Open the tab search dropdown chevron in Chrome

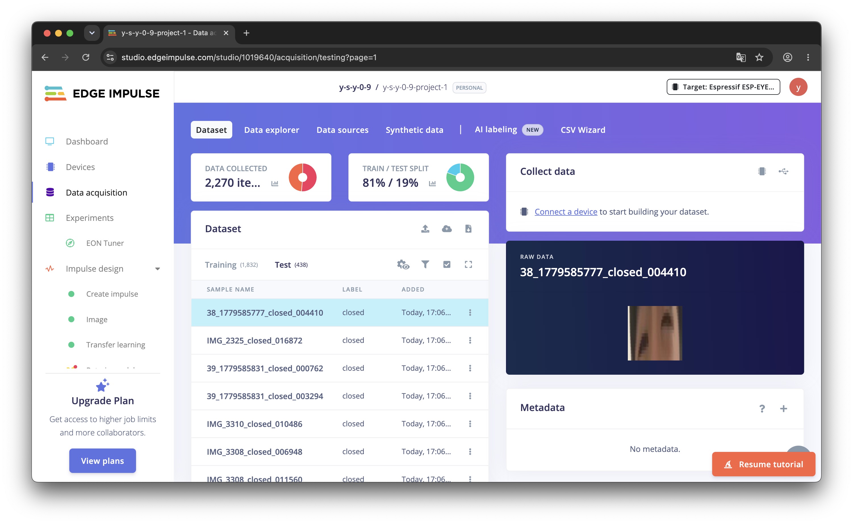coord(92,33)
